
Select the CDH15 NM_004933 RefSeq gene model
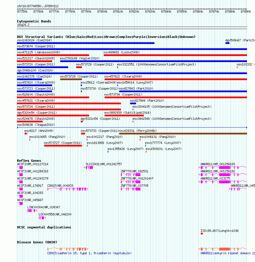click(68, 189)
